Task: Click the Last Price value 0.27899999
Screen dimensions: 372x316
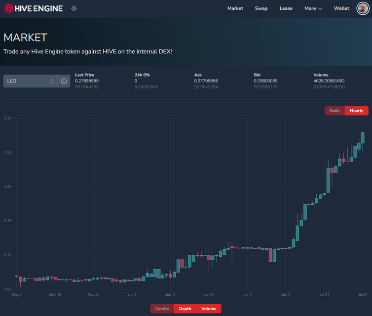Action: coord(87,81)
